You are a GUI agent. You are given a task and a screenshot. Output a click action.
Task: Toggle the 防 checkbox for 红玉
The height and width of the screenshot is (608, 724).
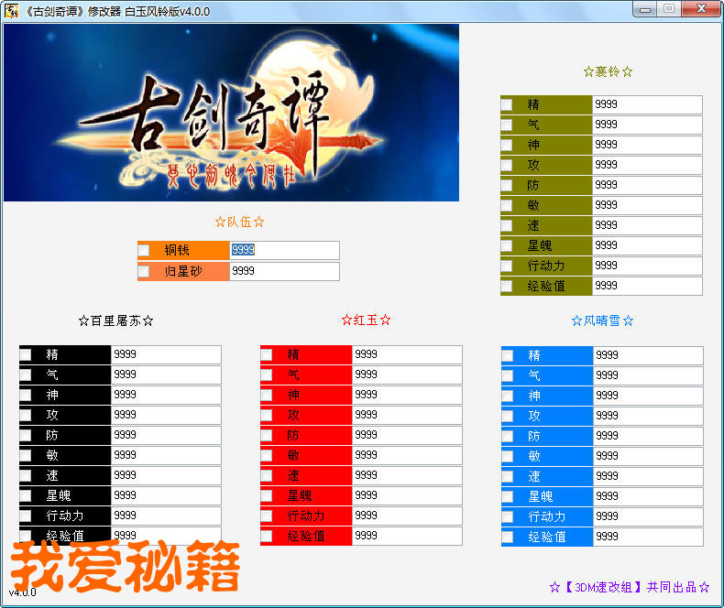(267, 435)
